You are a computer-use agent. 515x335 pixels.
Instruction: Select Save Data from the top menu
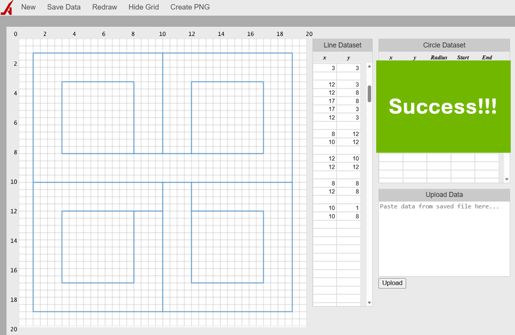pyautogui.click(x=63, y=7)
